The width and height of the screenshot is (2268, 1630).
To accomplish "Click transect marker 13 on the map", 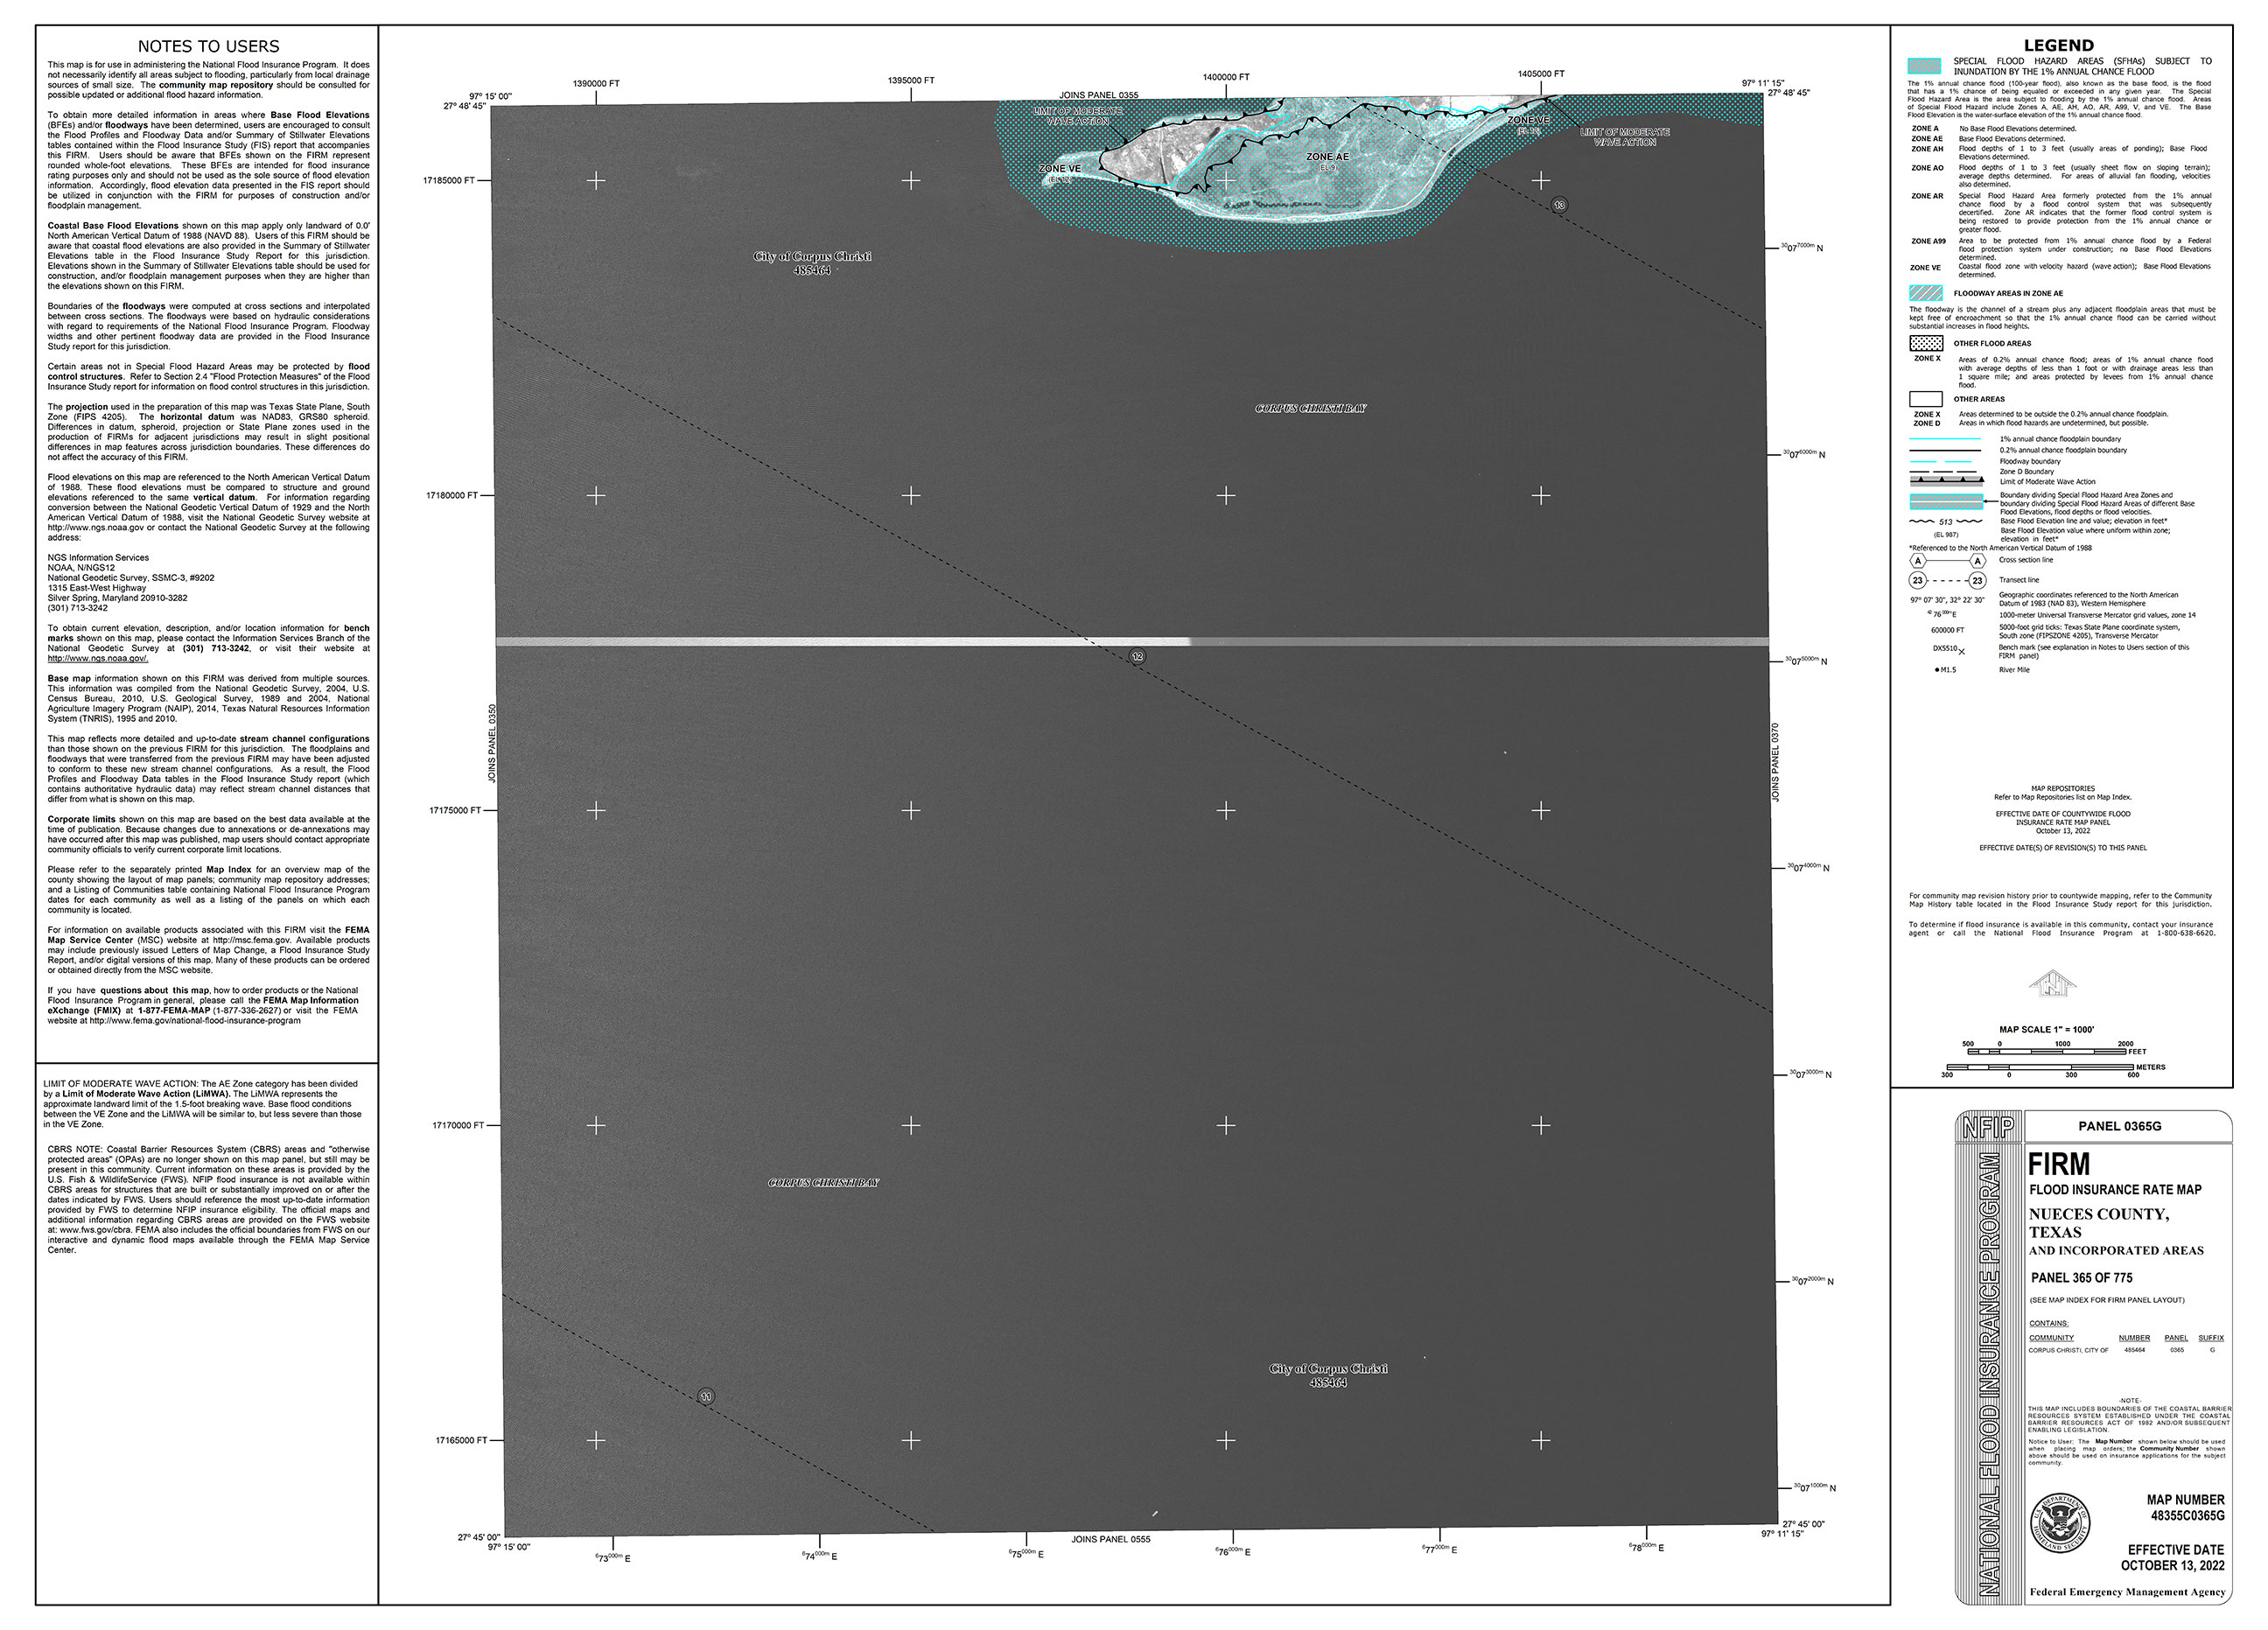I will pos(1559,205).
